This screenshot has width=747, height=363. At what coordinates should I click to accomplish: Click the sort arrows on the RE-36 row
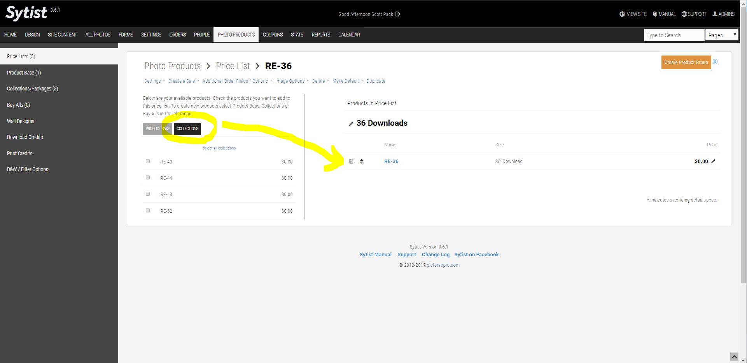tap(361, 161)
